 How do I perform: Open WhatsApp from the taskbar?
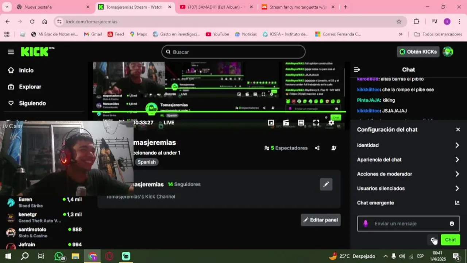(x=60, y=256)
